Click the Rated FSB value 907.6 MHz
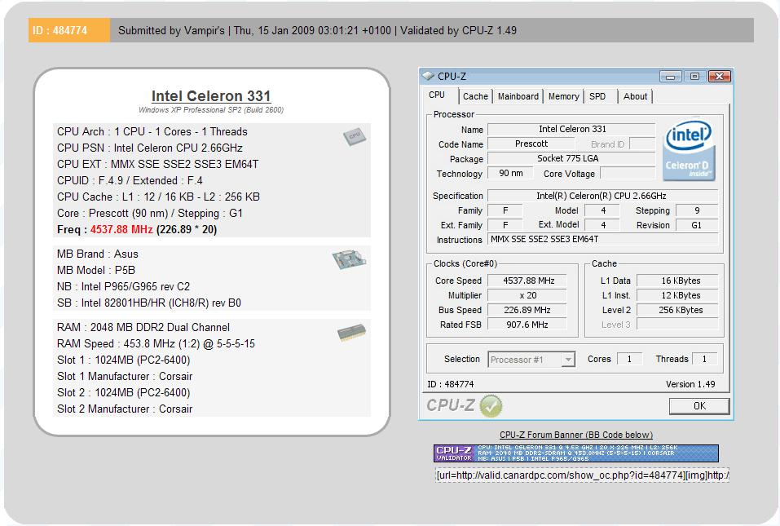Screen dimensions: 780x526 528,325
